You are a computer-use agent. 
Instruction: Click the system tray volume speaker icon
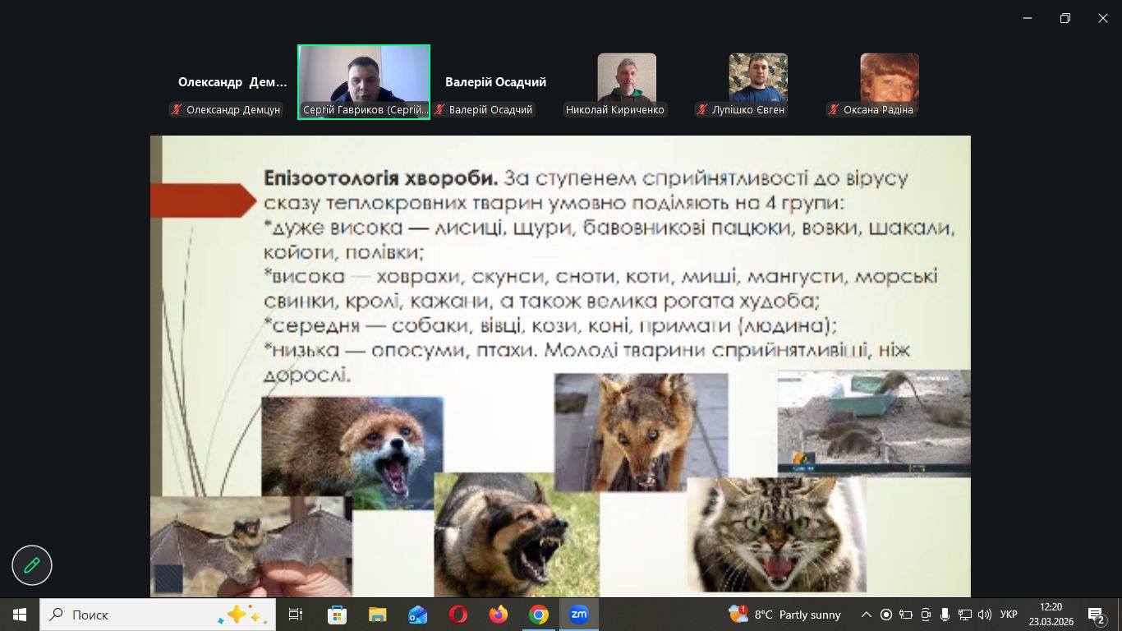tap(984, 615)
